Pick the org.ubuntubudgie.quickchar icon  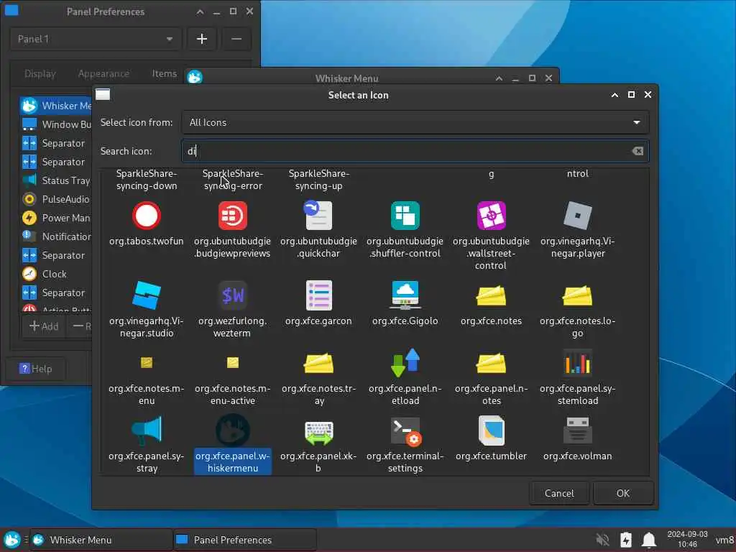click(x=318, y=216)
